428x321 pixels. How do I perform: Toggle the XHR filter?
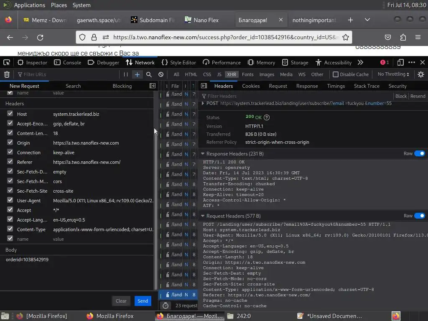[x=232, y=74]
